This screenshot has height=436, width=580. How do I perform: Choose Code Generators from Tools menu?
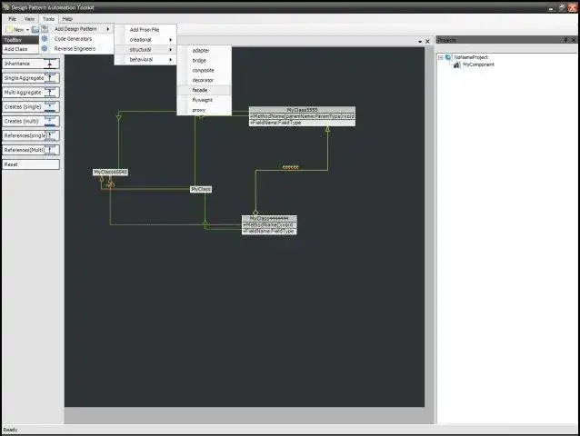coord(76,39)
